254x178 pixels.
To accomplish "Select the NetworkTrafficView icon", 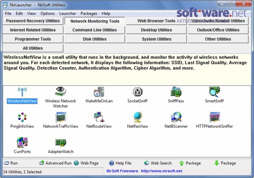I will (60, 117).
